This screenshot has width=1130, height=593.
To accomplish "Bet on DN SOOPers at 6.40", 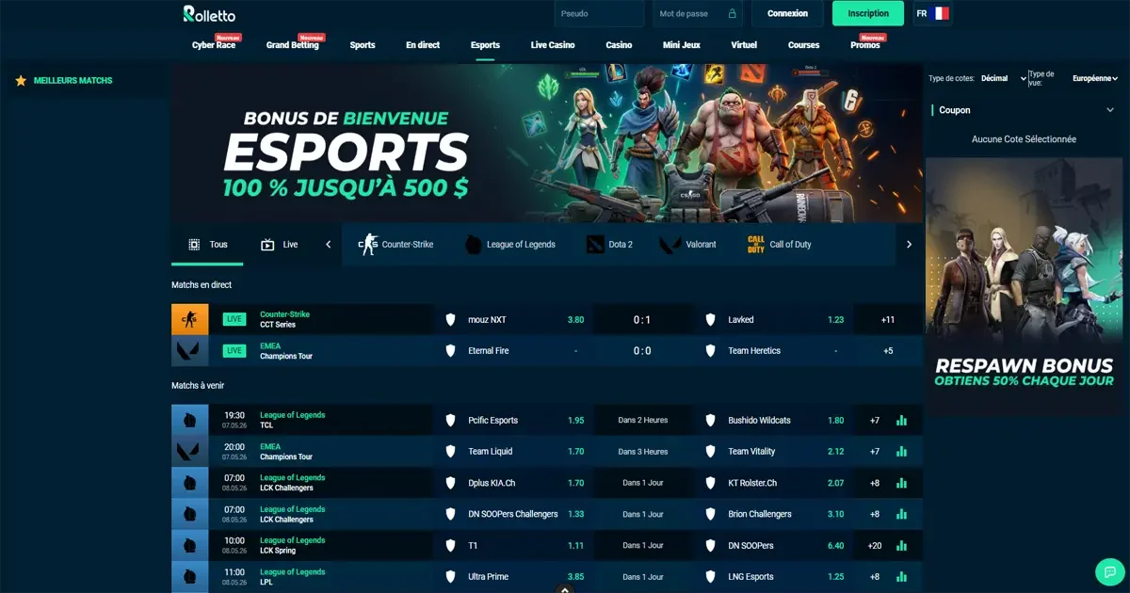I will 835,546.
